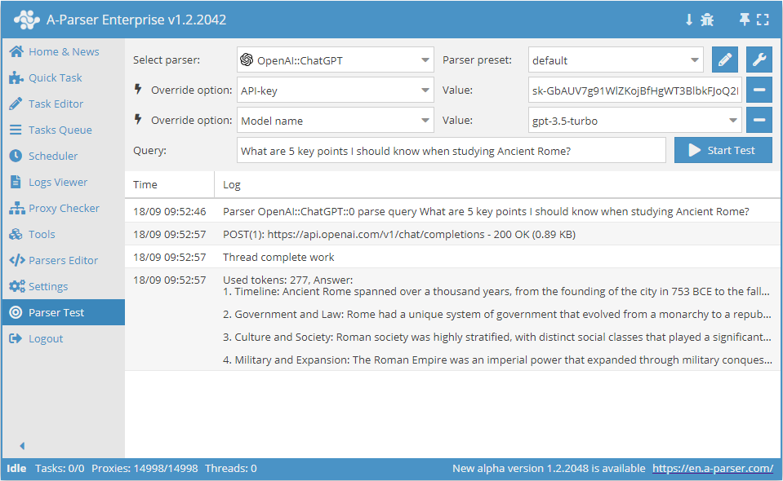Toggle fullscreen via the expand icon top right
Screen dimensions: 783x481
point(763,19)
